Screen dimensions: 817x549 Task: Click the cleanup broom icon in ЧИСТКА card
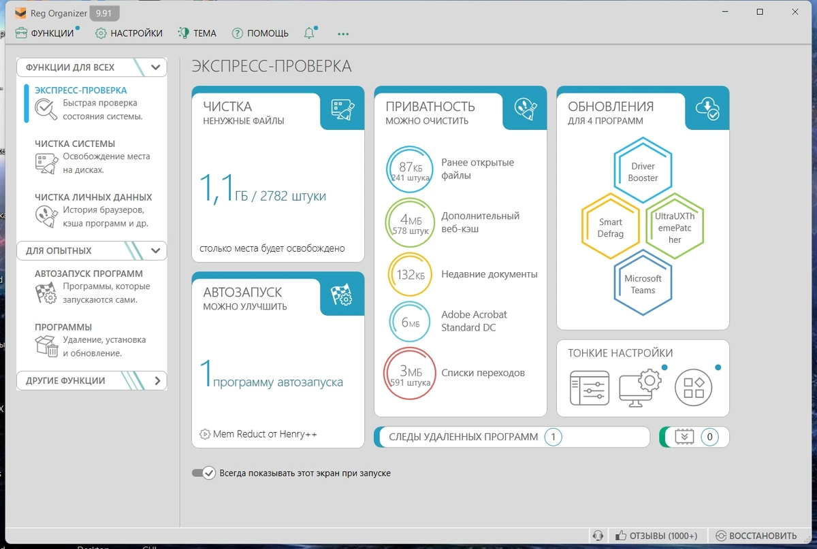(342, 110)
